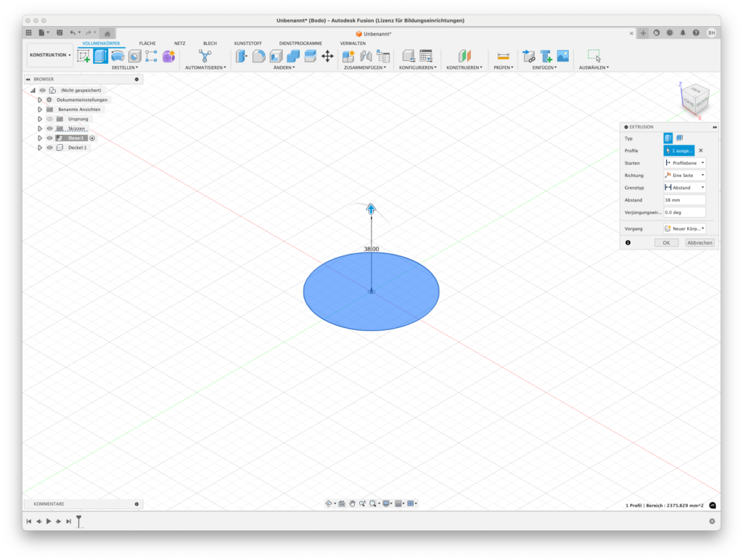Hide the Skizzen folder via eye icon
The width and height of the screenshot is (743, 560).
tap(49, 128)
